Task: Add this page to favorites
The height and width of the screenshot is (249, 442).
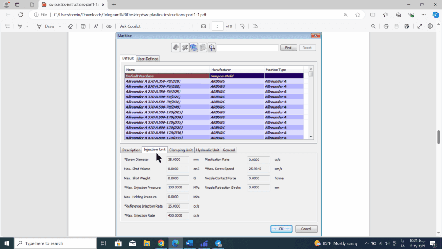Action: 358,14
